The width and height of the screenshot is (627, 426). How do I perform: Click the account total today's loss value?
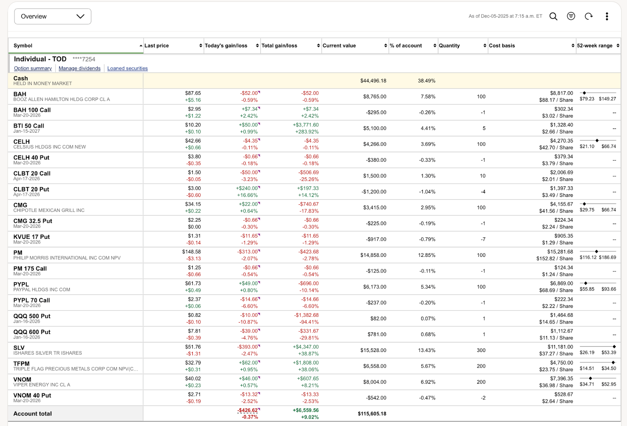point(247,410)
